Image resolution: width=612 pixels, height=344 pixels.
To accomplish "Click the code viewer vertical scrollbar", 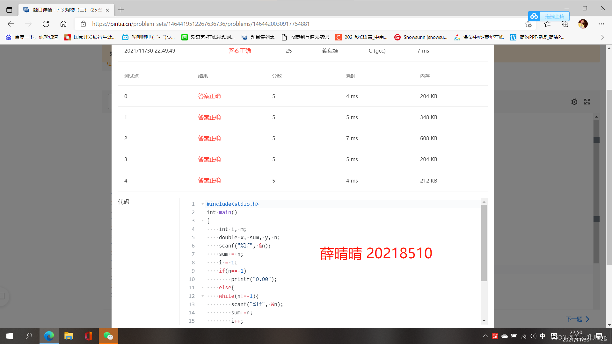I will tap(484, 243).
